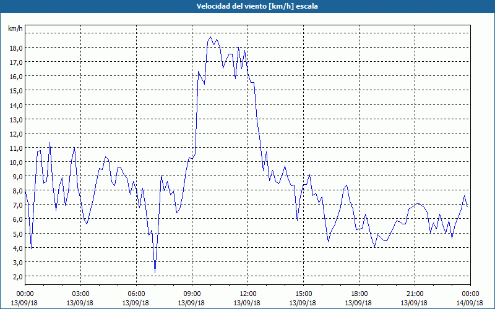This screenshot has height=309, width=495.
Task: Click the 5,0 y-axis value
Action: [x=18, y=234]
